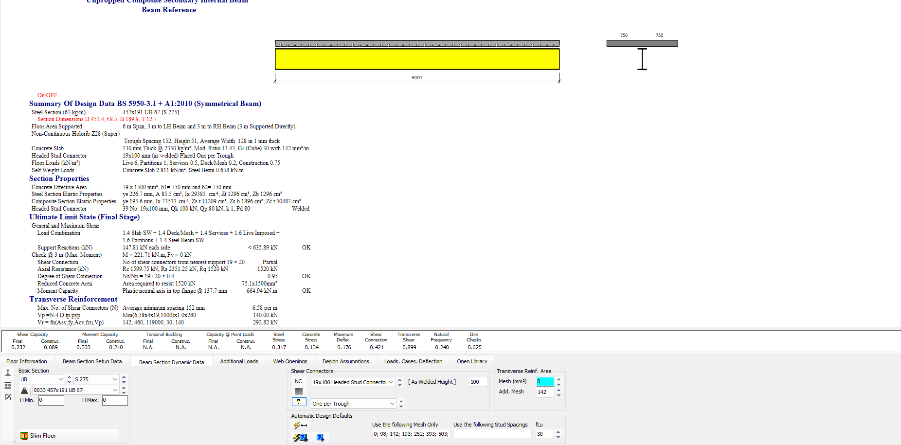
Task: Click the red Section Dimensions text
Action: (x=96, y=119)
